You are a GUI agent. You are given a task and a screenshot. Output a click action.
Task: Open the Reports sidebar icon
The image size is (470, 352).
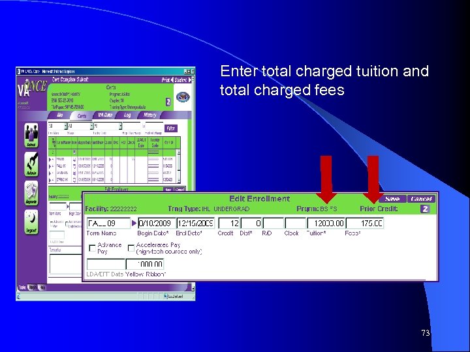pos(31,193)
